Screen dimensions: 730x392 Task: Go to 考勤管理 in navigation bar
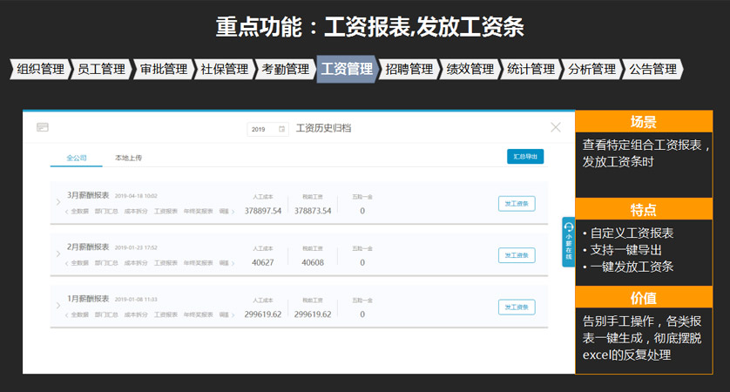pyautogui.click(x=285, y=70)
